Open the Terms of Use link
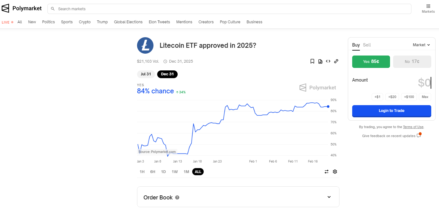The width and height of the screenshot is (439, 214). pyautogui.click(x=413, y=127)
